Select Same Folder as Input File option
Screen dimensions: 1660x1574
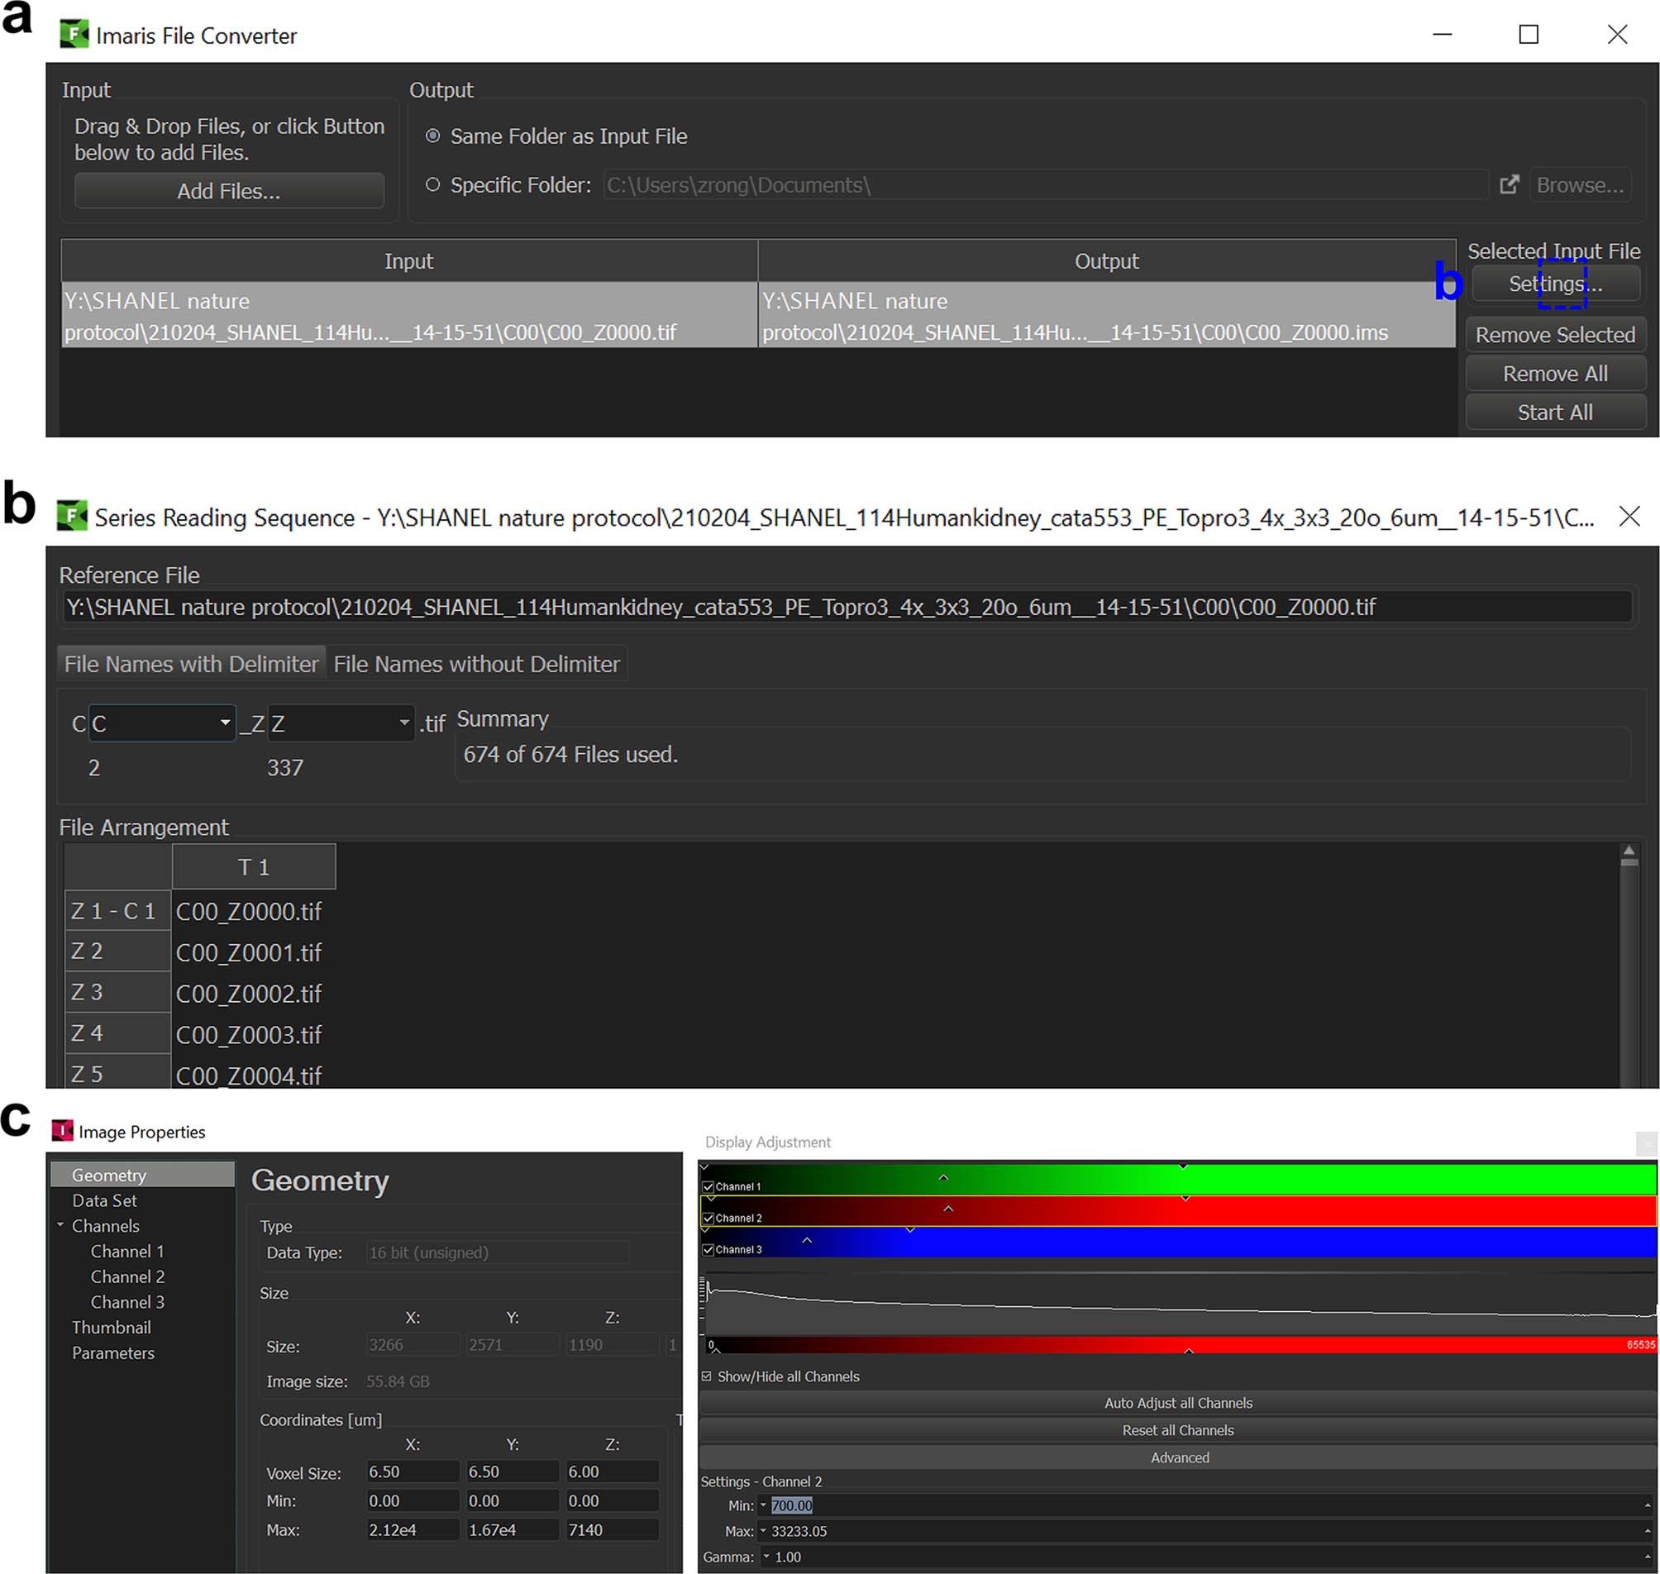click(x=433, y=136)
